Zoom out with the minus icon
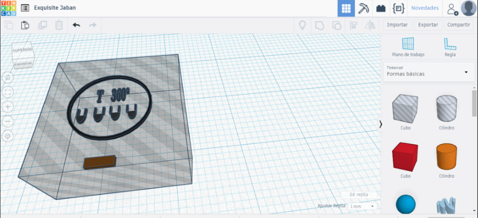478x218 pixels. click(x=8, y=122)
